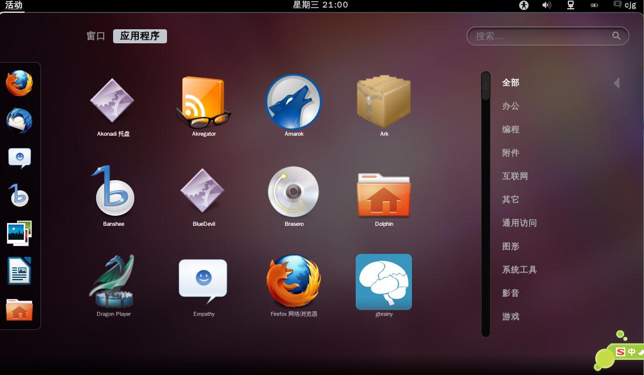Open Thunderbird mail from the dash
Viewport: 644px width, 375px height.
click(x=19, y=121)
